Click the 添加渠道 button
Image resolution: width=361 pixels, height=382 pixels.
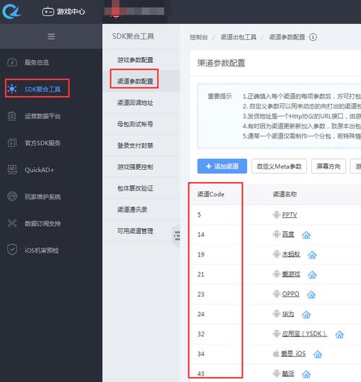coord(222,166)
